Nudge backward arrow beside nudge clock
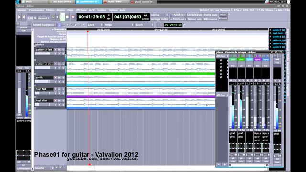 (x=158, y=25)
